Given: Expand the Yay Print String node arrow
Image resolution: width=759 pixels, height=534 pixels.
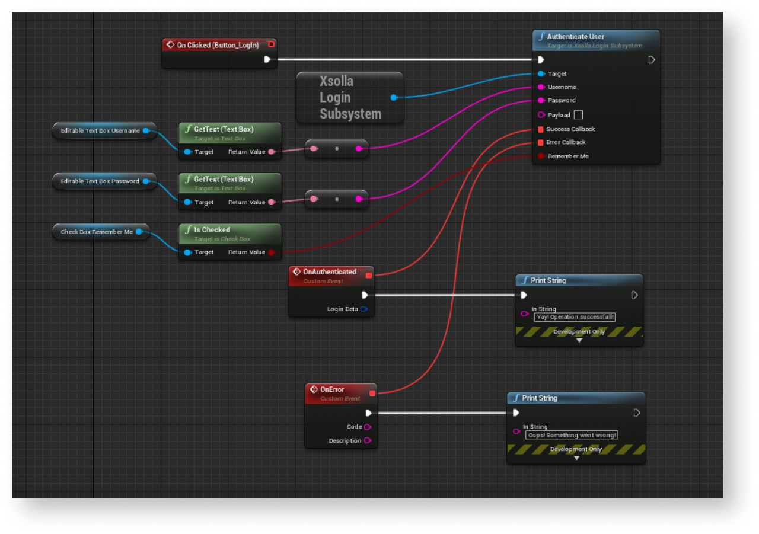Looking at the screenshot, I should tap(579, 340).
